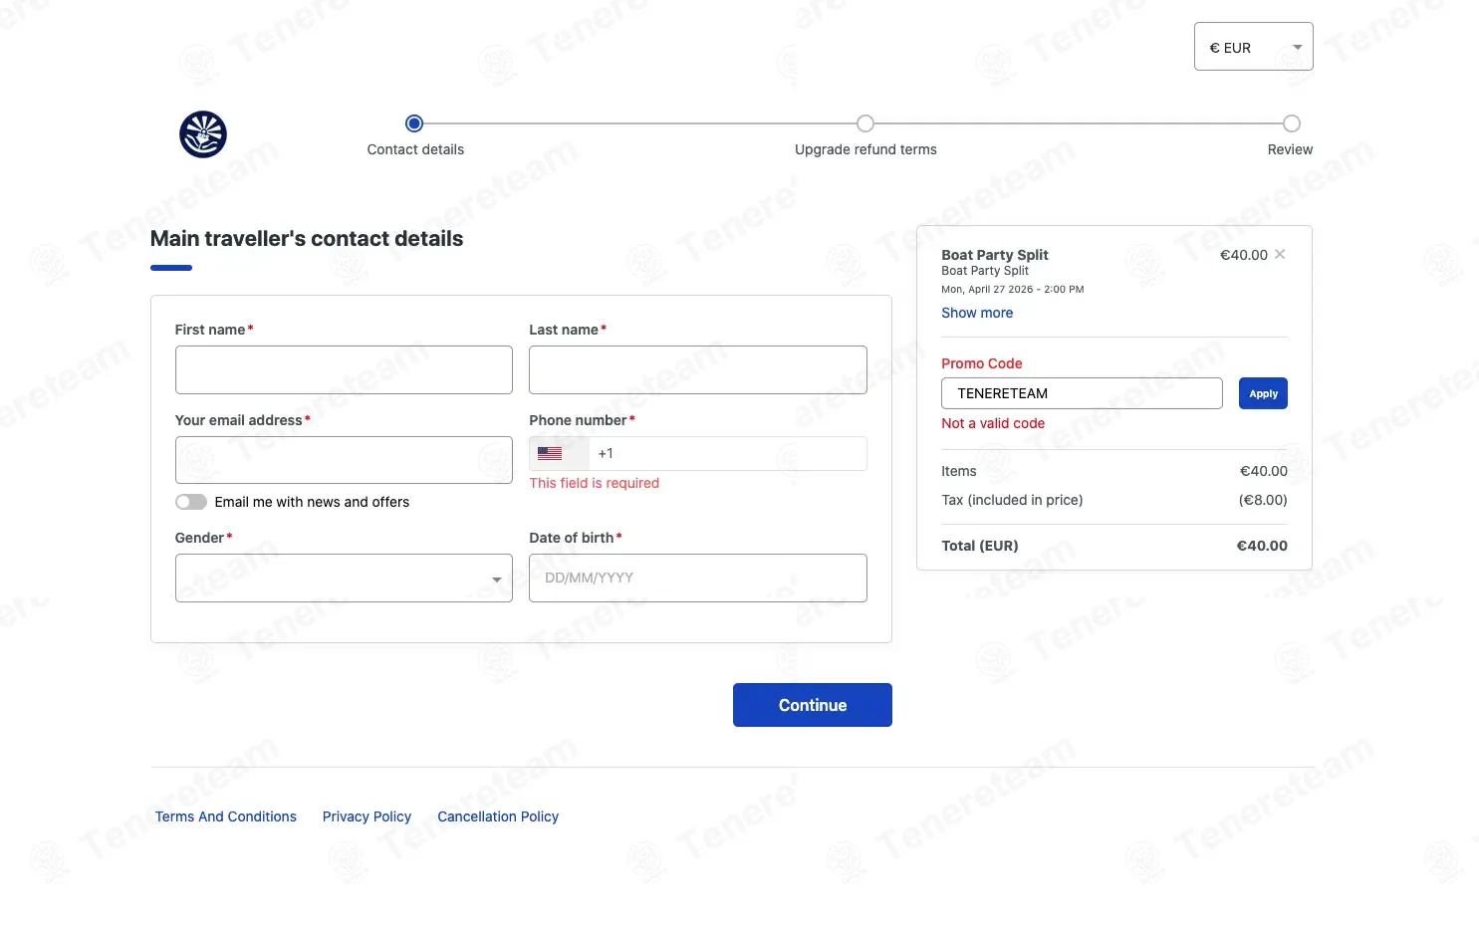
Task: Expand the Gender dropdown
Action: click(x=344, y=579)
